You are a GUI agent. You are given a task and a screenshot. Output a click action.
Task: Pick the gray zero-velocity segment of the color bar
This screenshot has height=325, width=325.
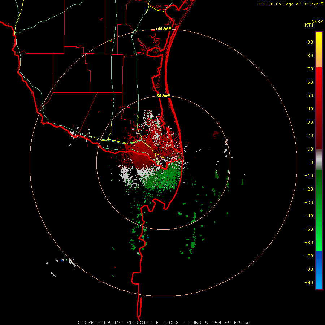coord(319,160)
